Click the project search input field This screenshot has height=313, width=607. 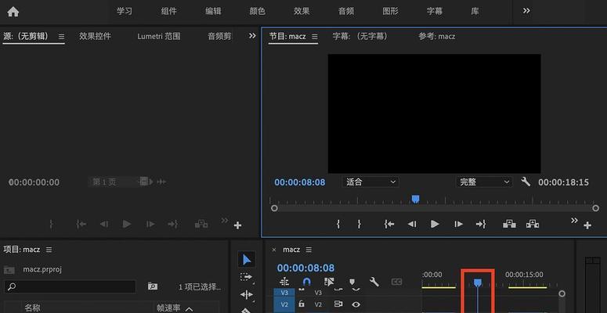coord(70,286)
